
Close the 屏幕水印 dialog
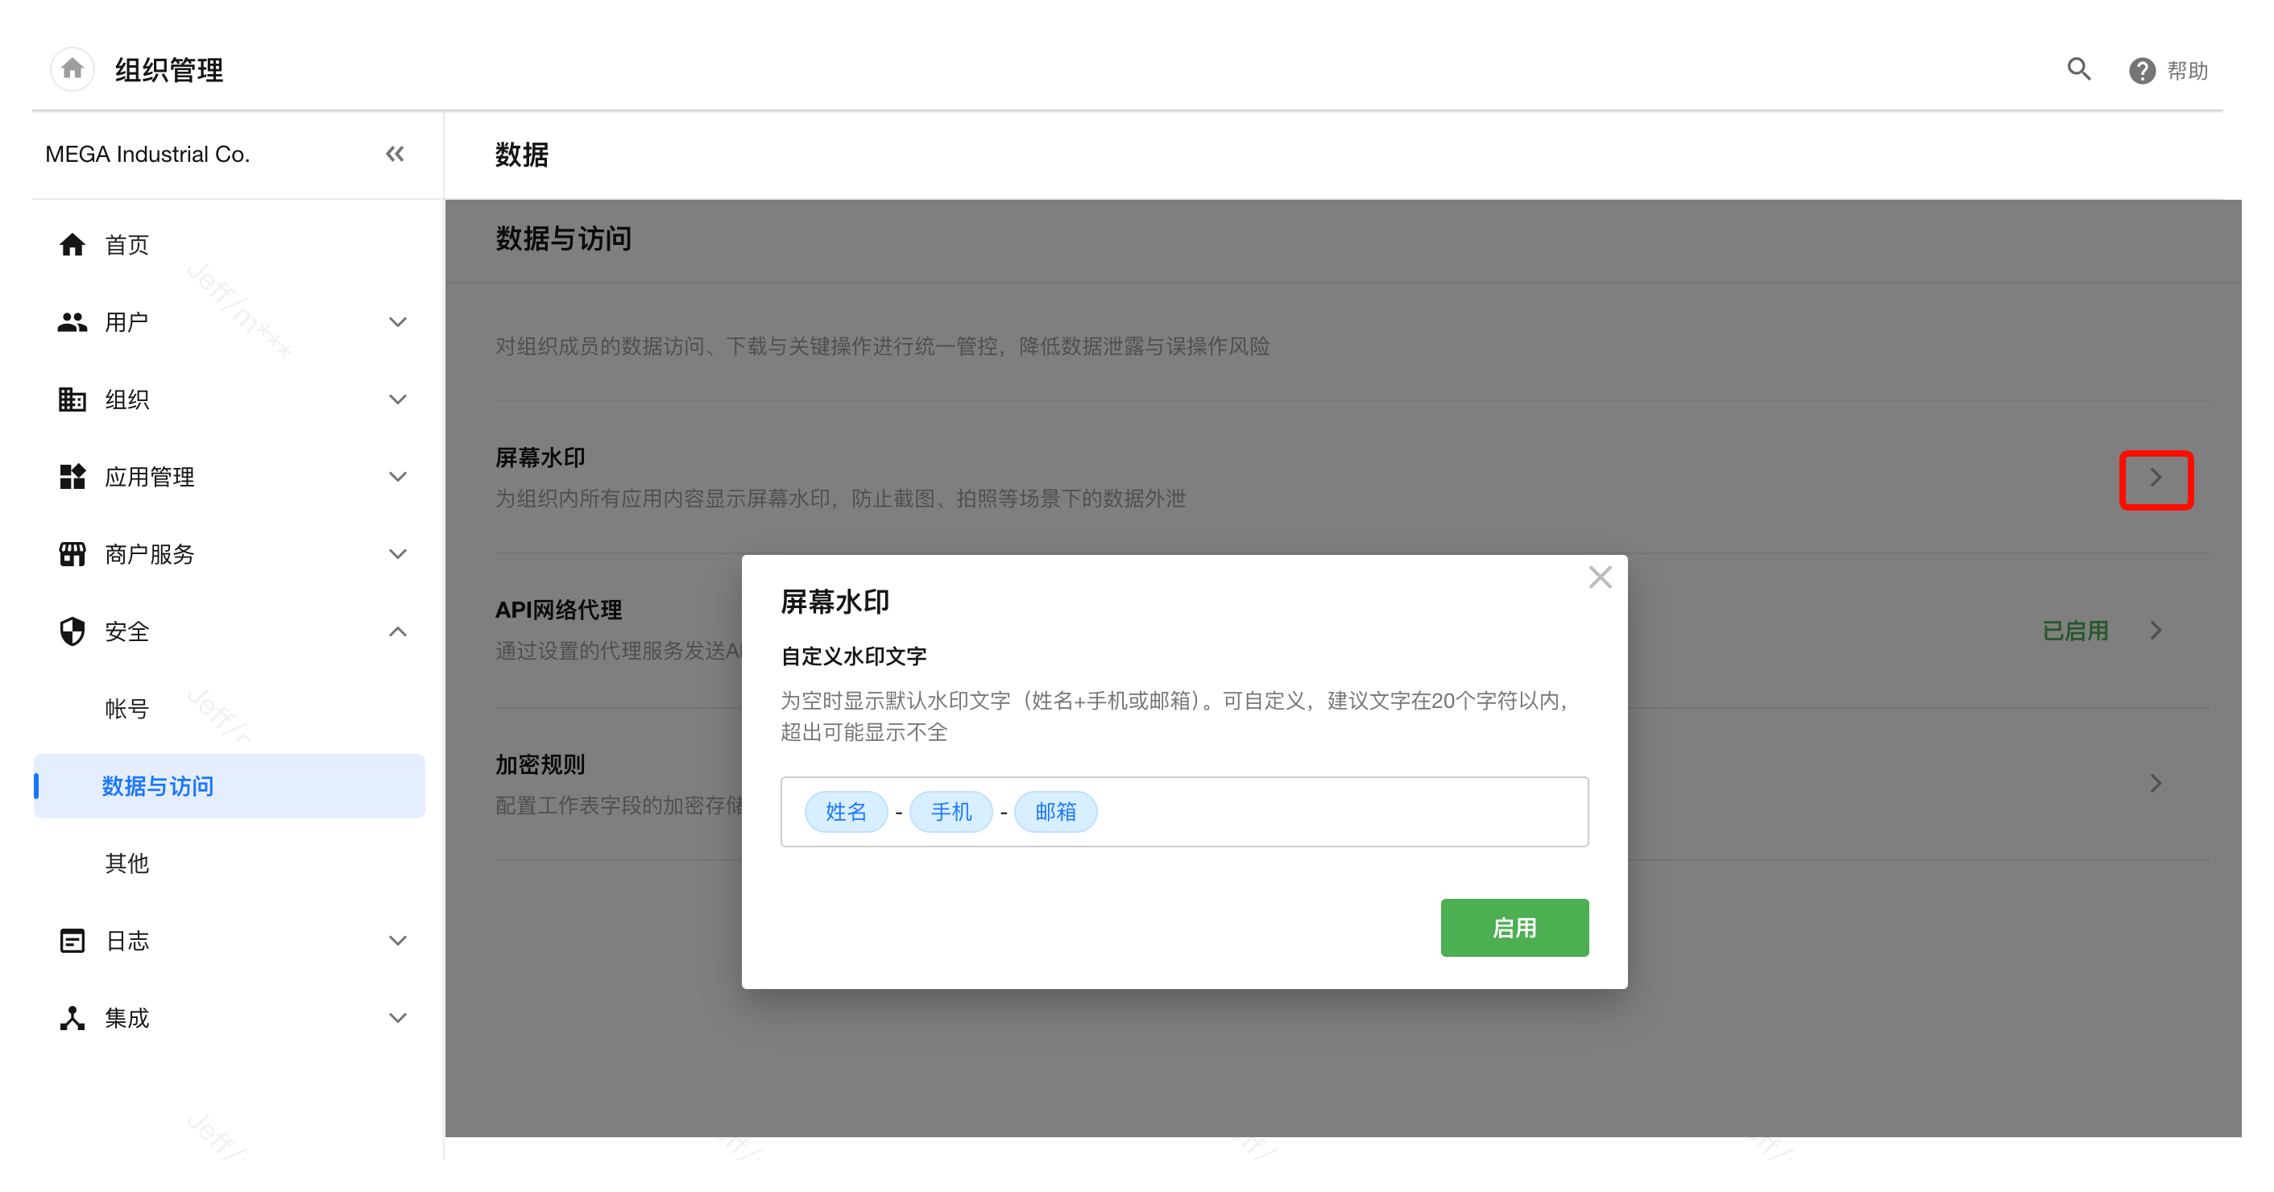[x=1599, y=577]
